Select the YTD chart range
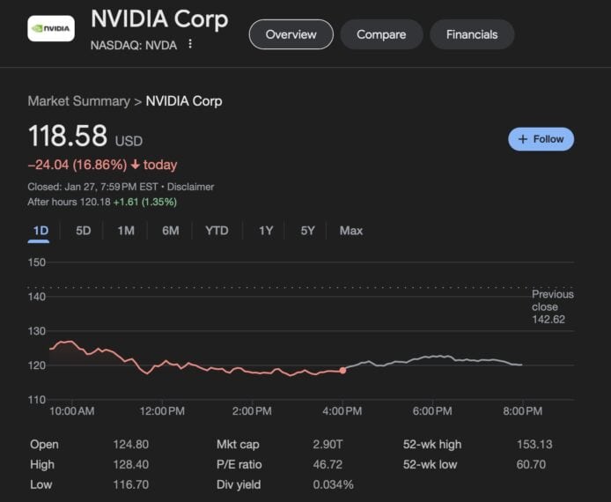611x502 pixels. pyautogui.click(x=217, y=231)
